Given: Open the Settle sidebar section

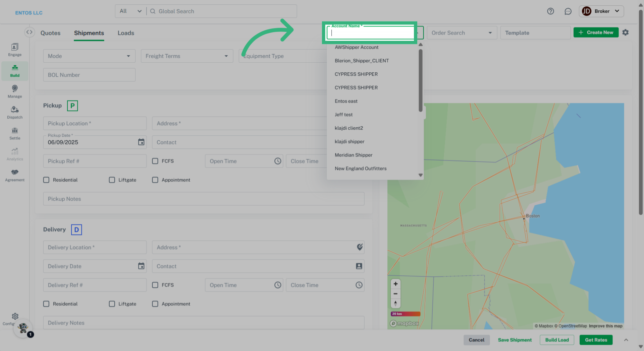Looking at the screenshot, I should pyautogui.click(x=15, y=133).
